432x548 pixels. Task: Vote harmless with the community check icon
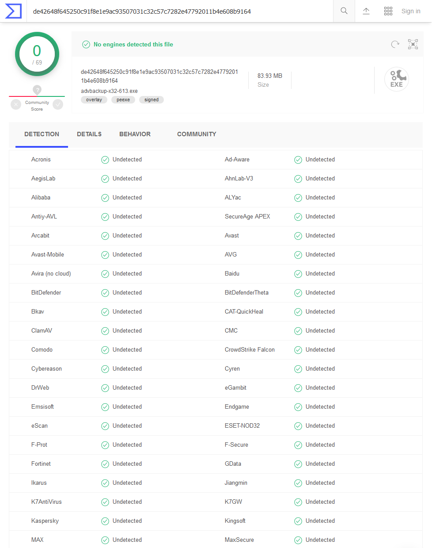click(x=58, y=104)
